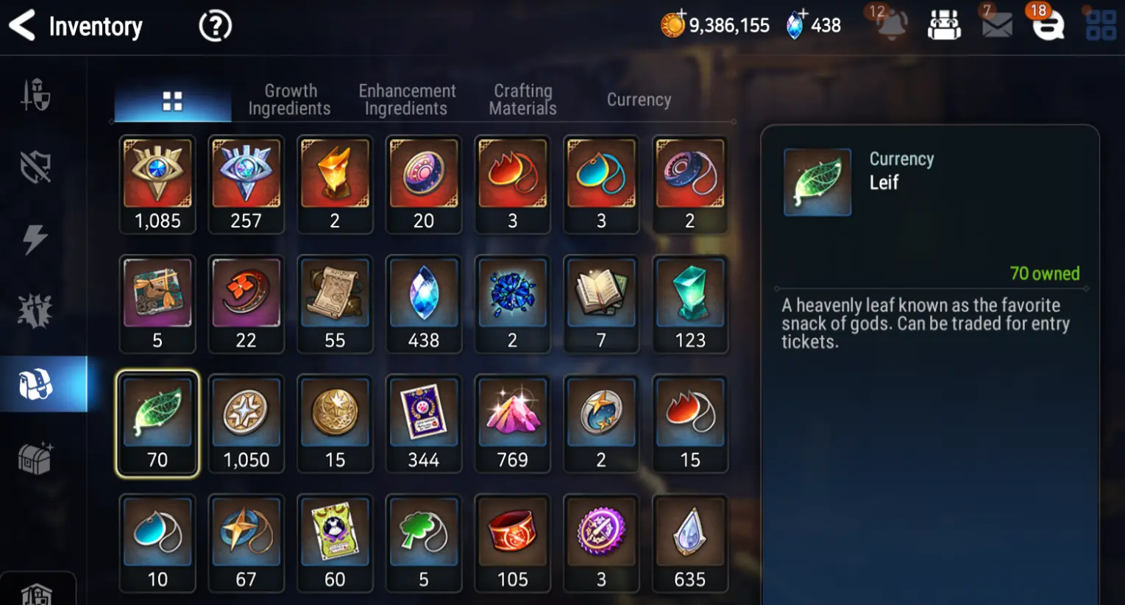The image size is (1125, 605).
Task: Select the scroll item with quantity 55
Action: pyautogui.click(x=335, y=305)
